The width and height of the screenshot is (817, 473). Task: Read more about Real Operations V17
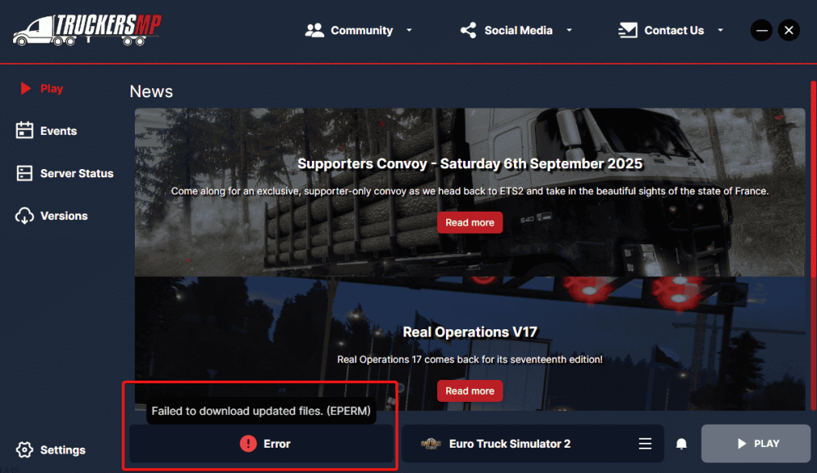[x=470, y=390]
